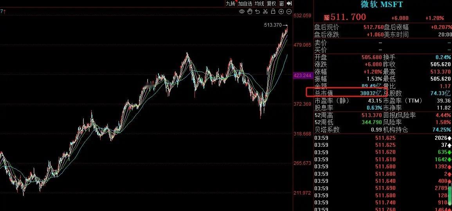Click the 股息率 value 0.63%
Viewport: 452px width, 211px height.
tap(374, 108)
